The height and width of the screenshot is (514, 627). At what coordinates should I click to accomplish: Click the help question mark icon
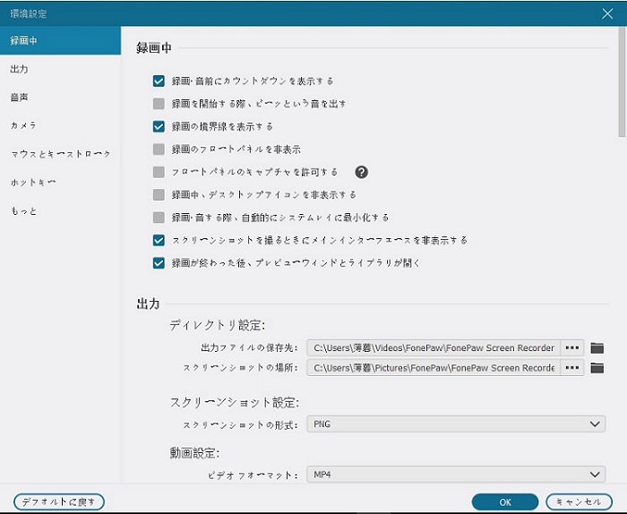362,172
